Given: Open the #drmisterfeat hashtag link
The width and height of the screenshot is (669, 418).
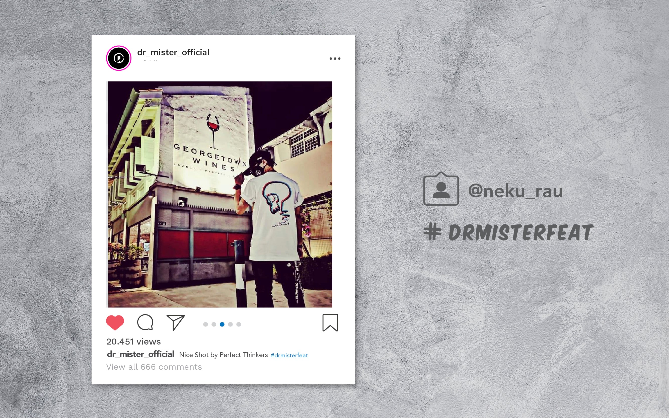Looking at the screenshot, I should (289, 355).
